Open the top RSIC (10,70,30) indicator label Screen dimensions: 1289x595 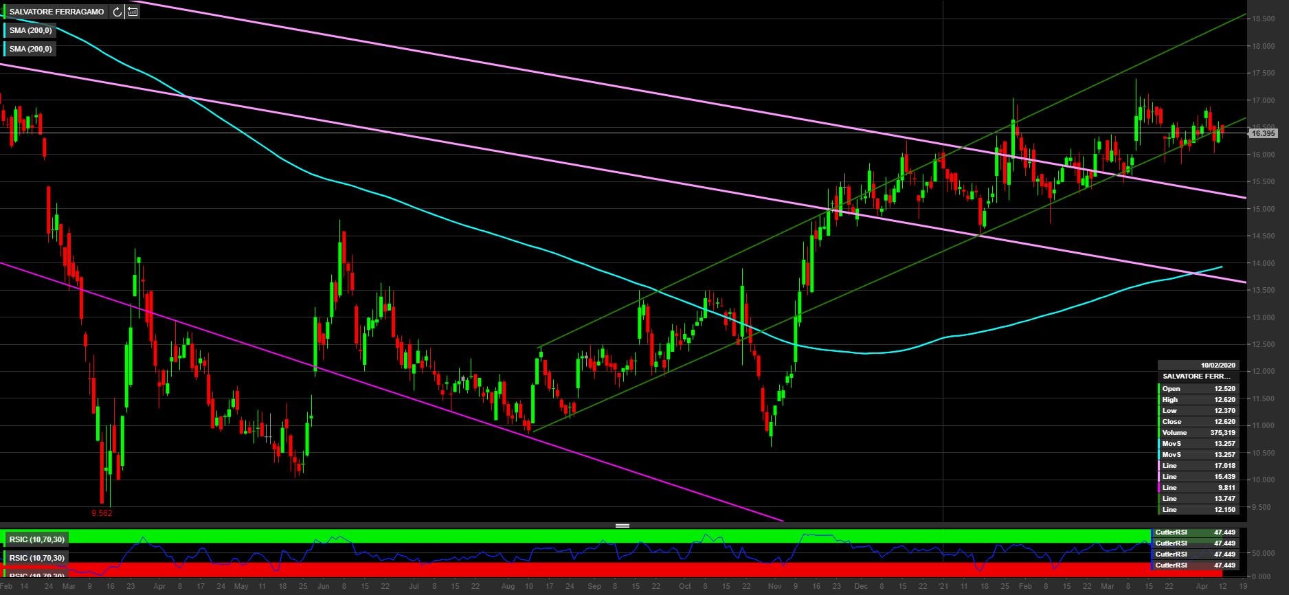coord(37,539)
